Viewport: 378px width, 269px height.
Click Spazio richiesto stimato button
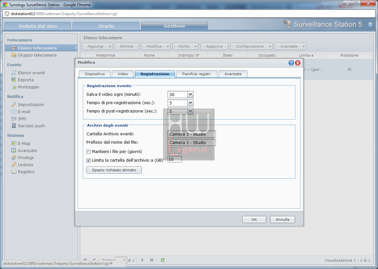coord(114,170)
